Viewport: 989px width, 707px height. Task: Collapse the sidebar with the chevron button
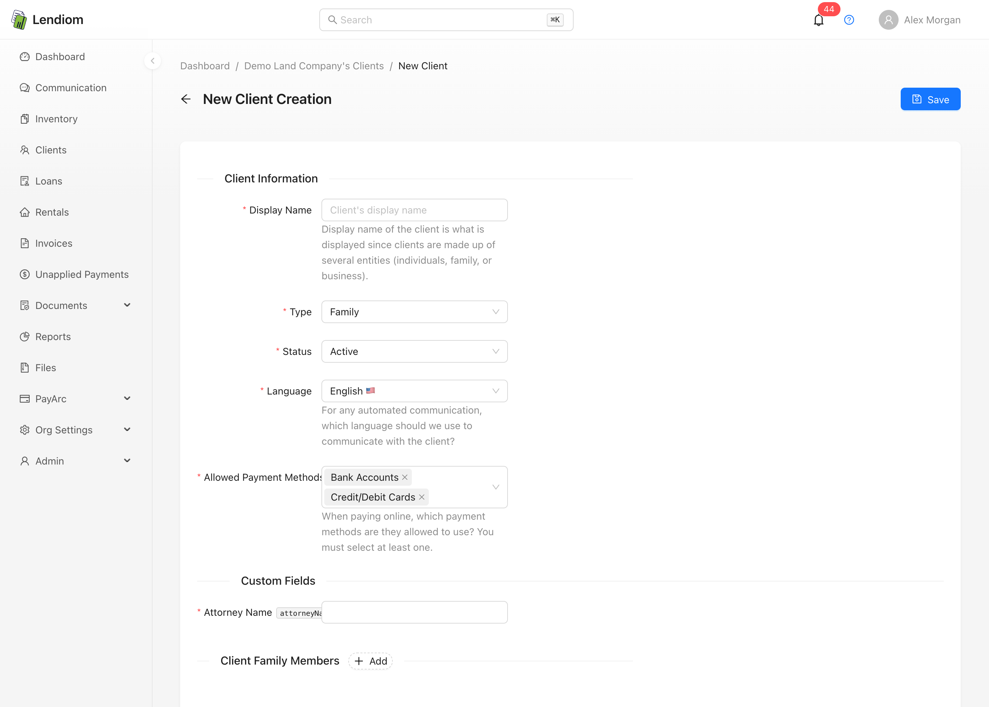153,61
